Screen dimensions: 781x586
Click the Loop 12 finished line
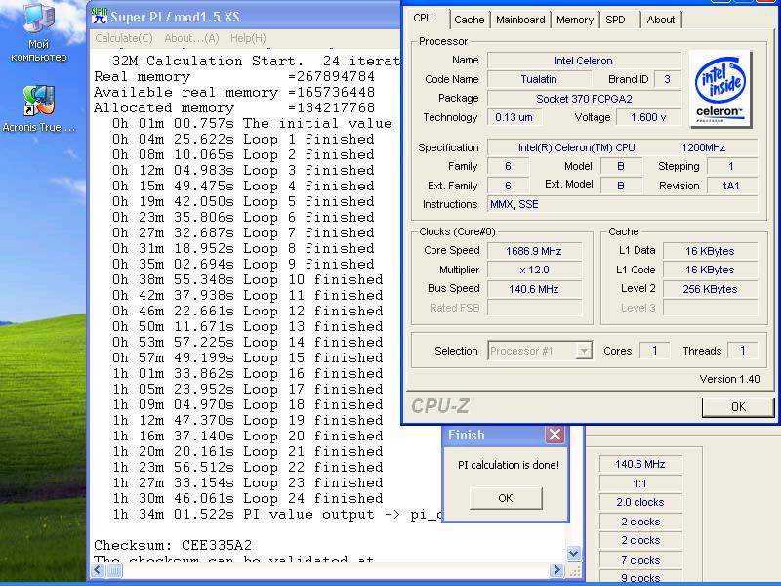[x=248, y=311]
